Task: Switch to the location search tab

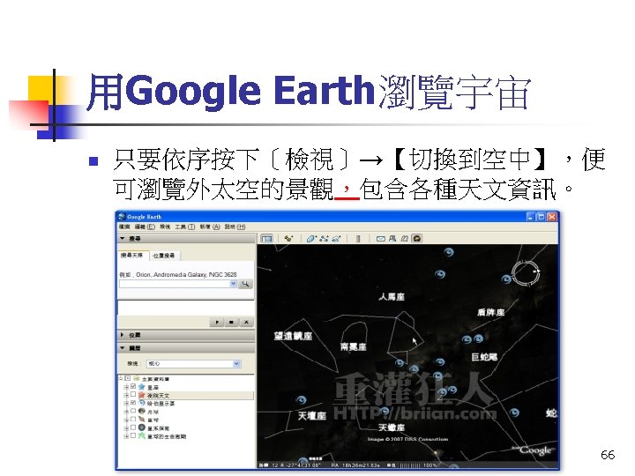Action: point(164,256)
